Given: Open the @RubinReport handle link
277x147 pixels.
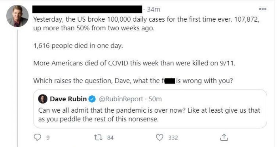Looking at the screenshot, I should click(121, 99).
